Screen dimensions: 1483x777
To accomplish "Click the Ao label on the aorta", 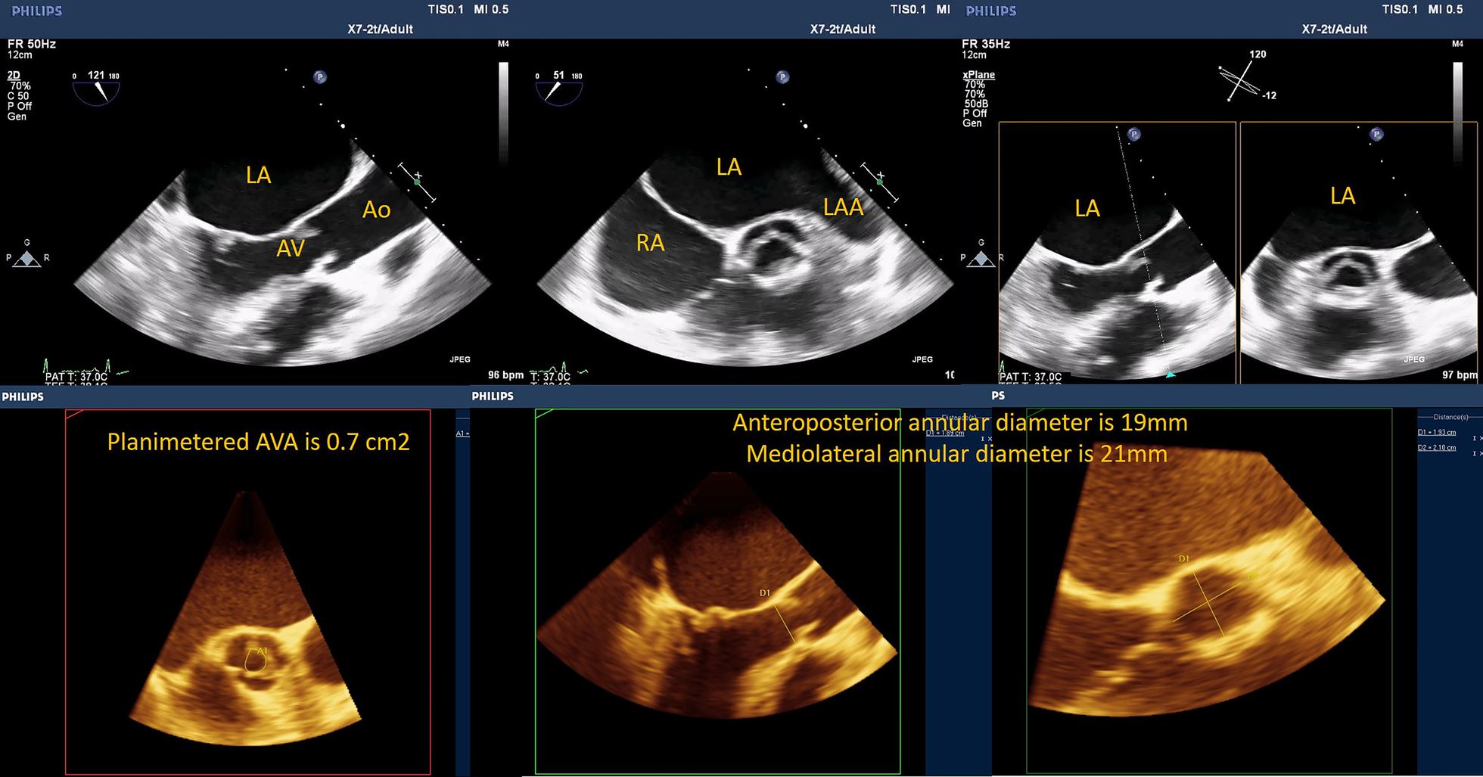I will (376, 210).
